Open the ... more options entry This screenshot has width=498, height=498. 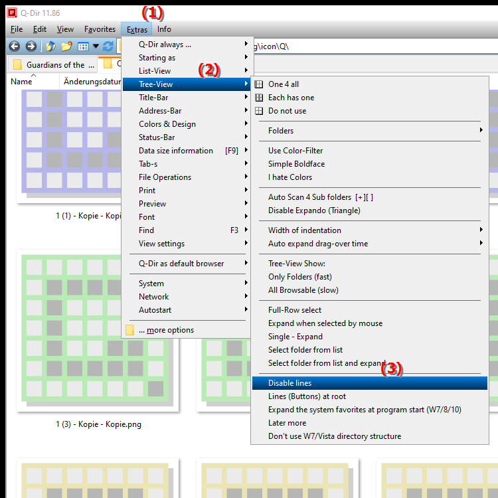186,330
